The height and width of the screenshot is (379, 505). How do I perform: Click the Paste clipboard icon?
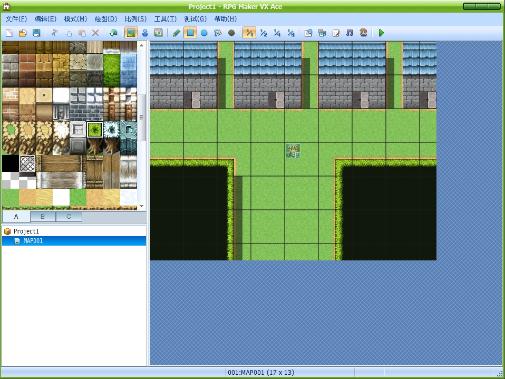82,33
